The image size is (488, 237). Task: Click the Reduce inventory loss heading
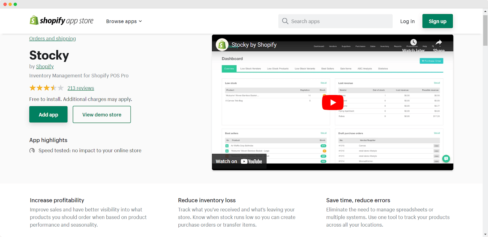coord(207,200)
